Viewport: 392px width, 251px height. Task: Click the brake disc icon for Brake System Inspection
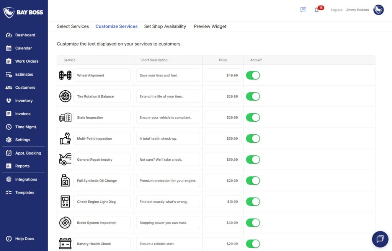[x=65, y=222]
